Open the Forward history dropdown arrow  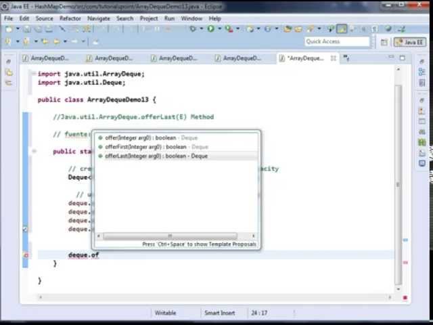tap(83, 41)
